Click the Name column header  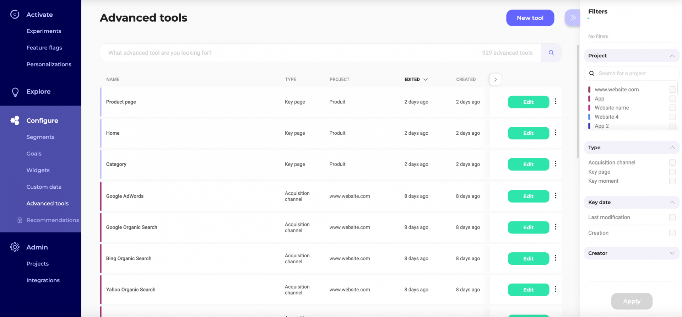coord(113,80)
